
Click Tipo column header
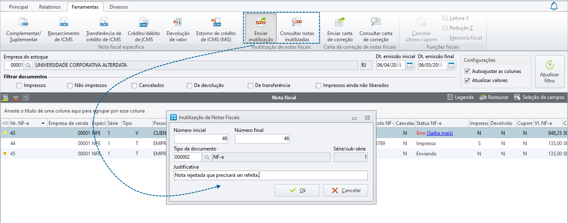(x=136, y=123)
